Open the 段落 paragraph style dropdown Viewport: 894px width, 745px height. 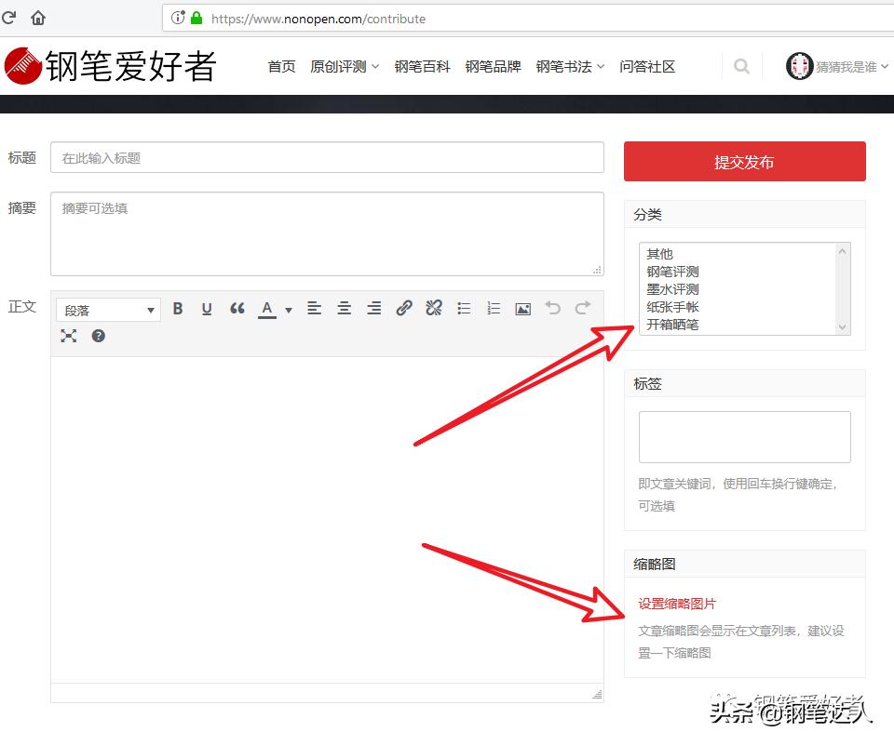coord(107,309)
